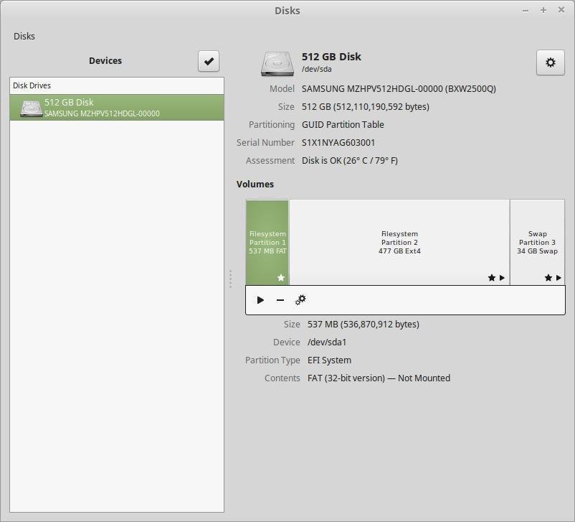Click size value 512,110,190,592 bytes

click(366, 107)
